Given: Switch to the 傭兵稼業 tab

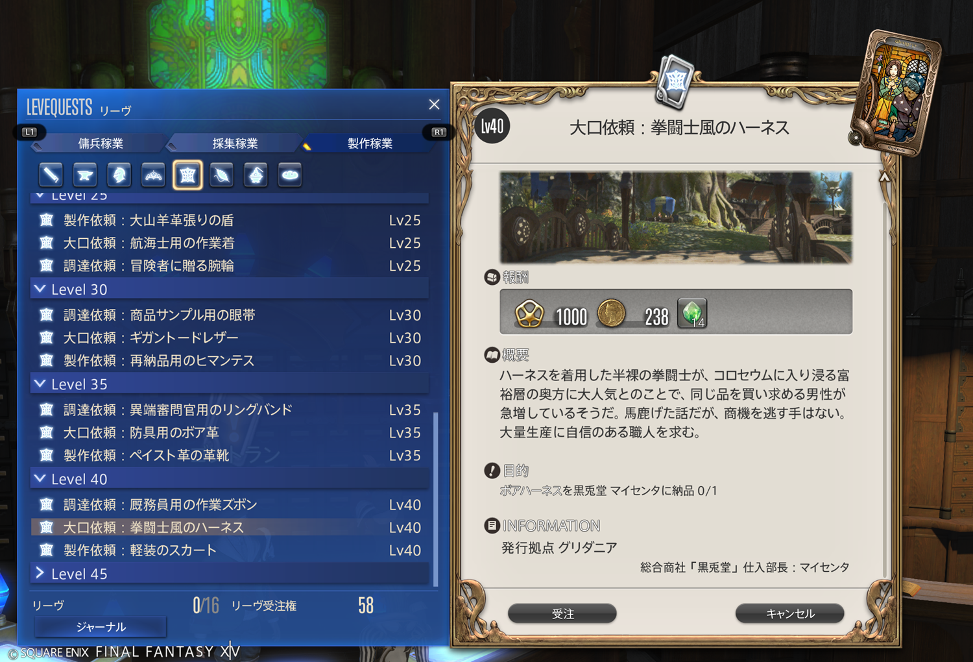Looking at the screenshot, I should [101, 143].
